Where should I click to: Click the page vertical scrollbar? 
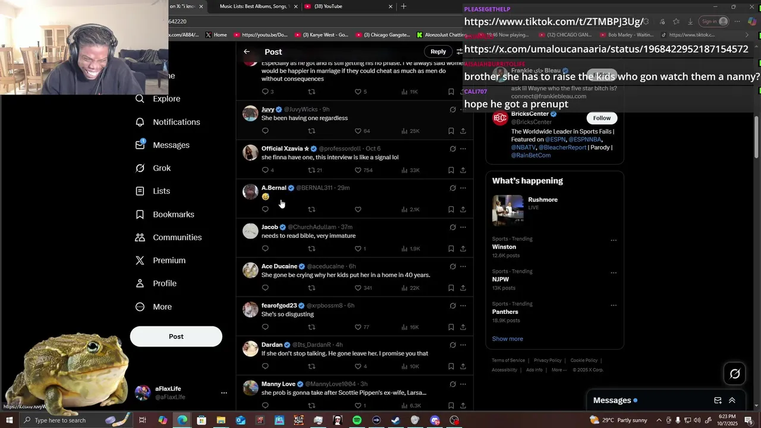point(756,137)
